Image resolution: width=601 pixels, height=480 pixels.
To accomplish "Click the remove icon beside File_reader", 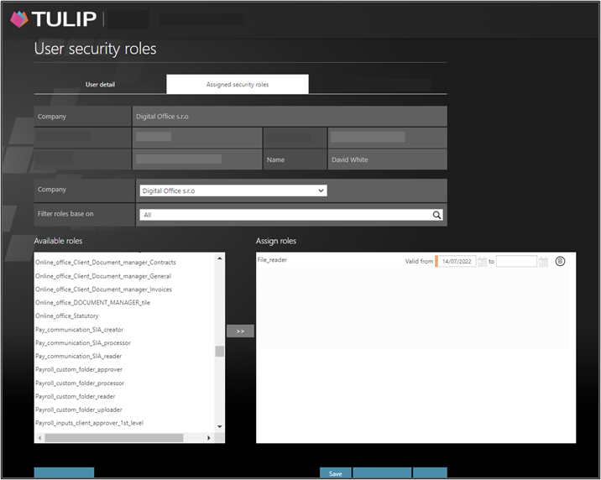I will coord(560,262).
